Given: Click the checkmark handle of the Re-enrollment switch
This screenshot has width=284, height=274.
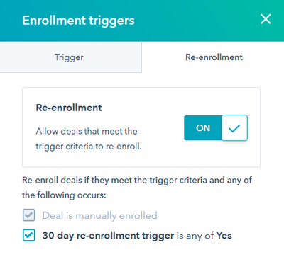Looking at the screenshot, I should pyautogui.click(x=234, y=128).
